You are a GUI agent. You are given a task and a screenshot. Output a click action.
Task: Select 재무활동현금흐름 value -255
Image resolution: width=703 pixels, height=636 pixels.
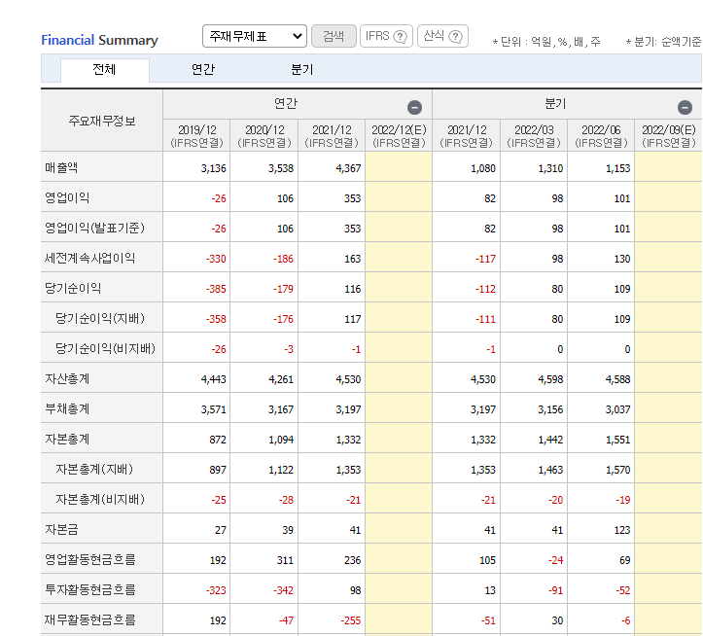pos(351,620)
